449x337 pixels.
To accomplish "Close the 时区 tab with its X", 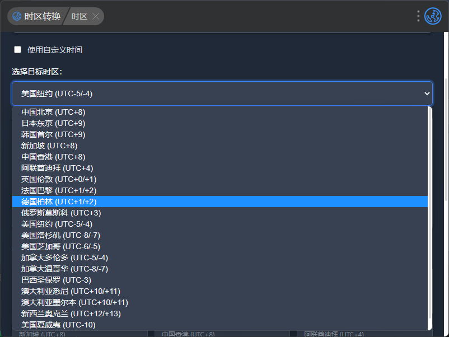I will click(x=96, y=16).
